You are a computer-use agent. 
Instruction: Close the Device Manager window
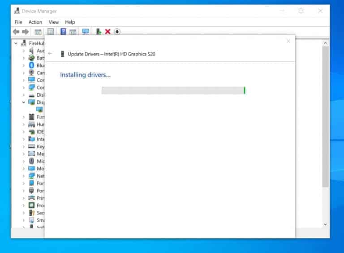pos(320,11)
